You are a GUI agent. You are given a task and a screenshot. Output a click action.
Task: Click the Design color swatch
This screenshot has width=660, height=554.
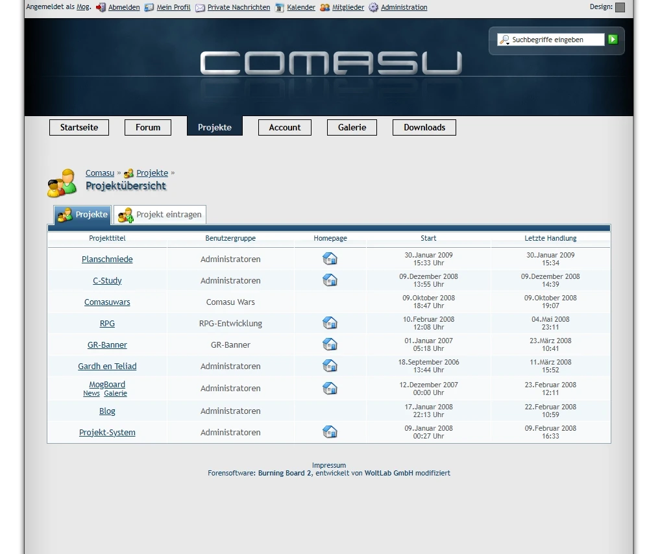click(x=620, y=7)
